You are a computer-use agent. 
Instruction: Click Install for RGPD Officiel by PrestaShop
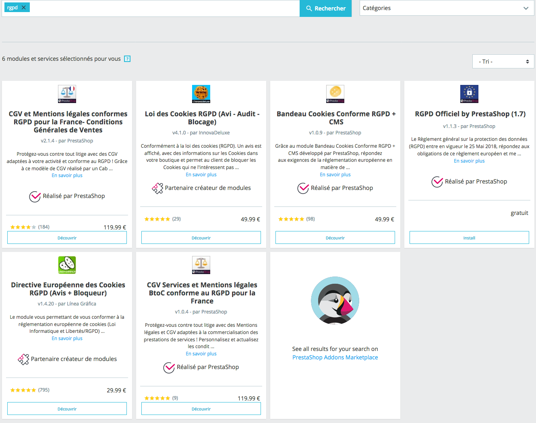click(x=469, y=238)
